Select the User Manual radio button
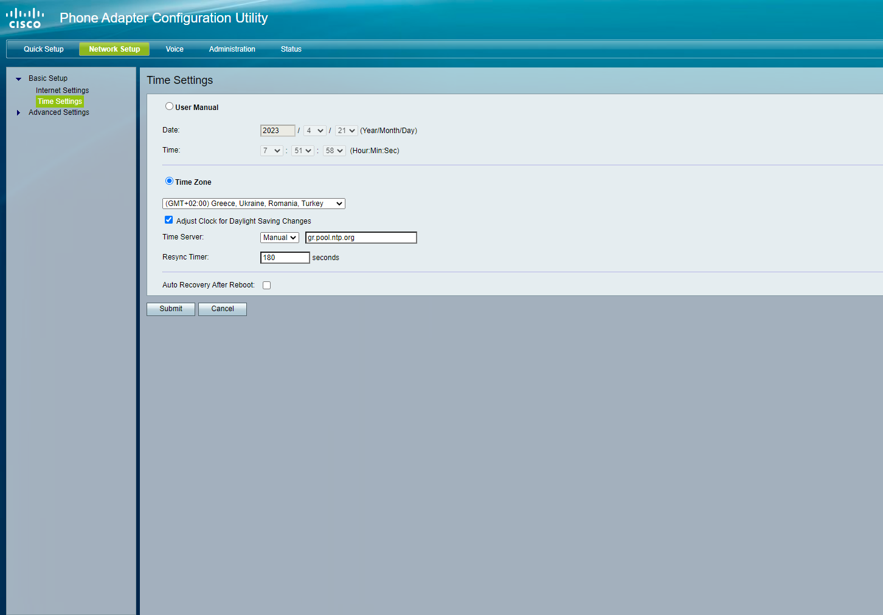Viewport: 883px width, 615px height. 169,106
